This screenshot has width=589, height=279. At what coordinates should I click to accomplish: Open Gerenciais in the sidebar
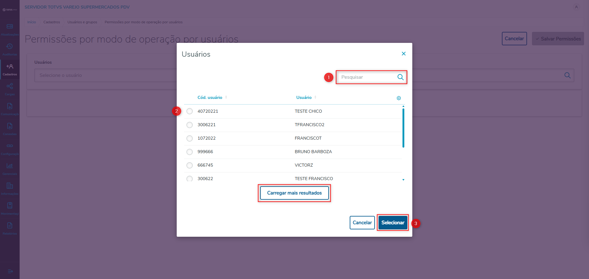click(x=10, y=169)
